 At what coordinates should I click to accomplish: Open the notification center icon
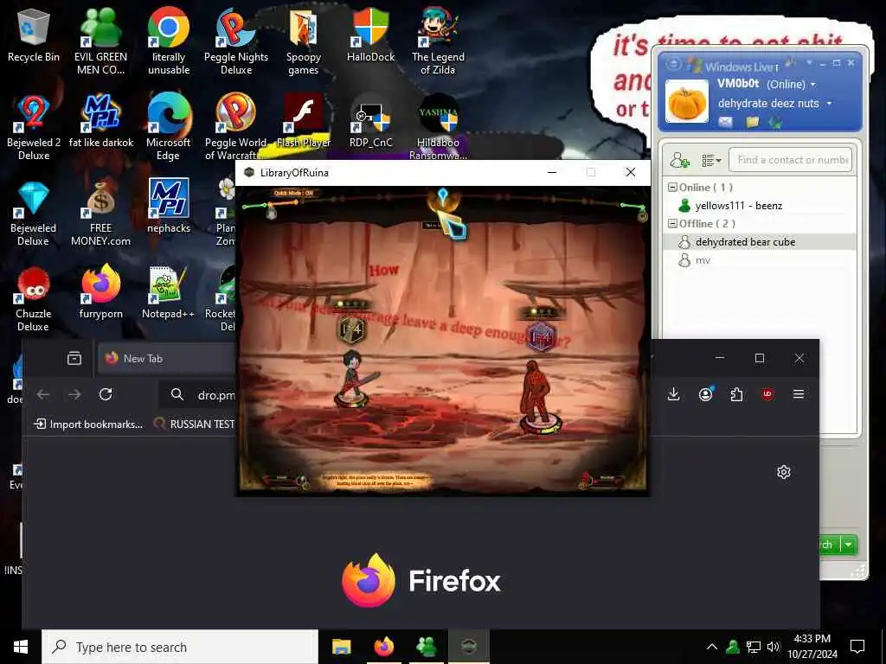pyautogui.click(x=857, y=647)
